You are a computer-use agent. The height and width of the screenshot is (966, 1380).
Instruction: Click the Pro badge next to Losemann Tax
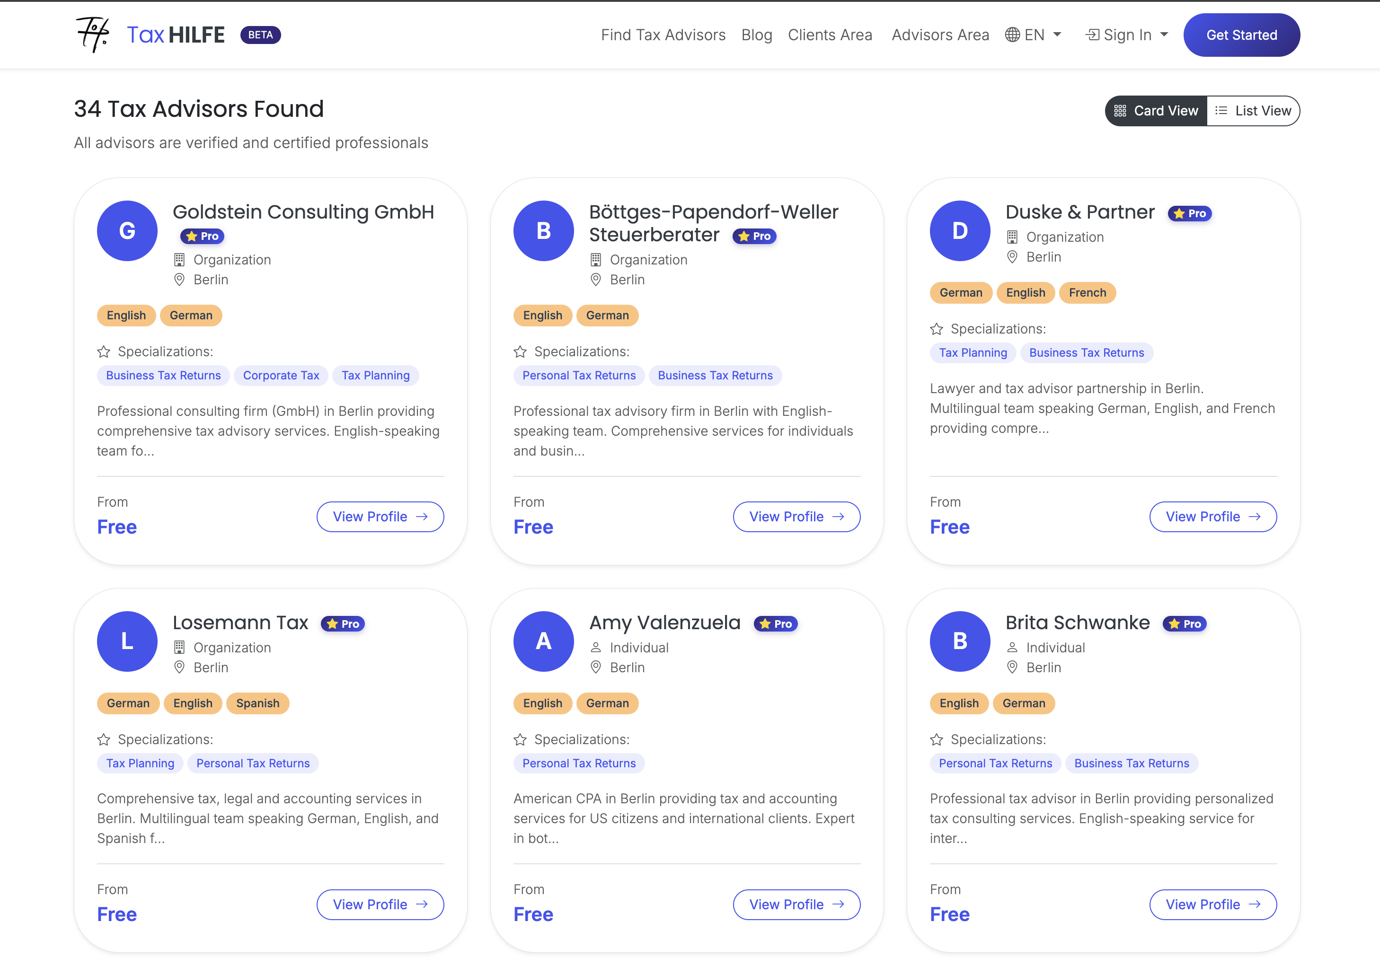[x=343, y=624]
